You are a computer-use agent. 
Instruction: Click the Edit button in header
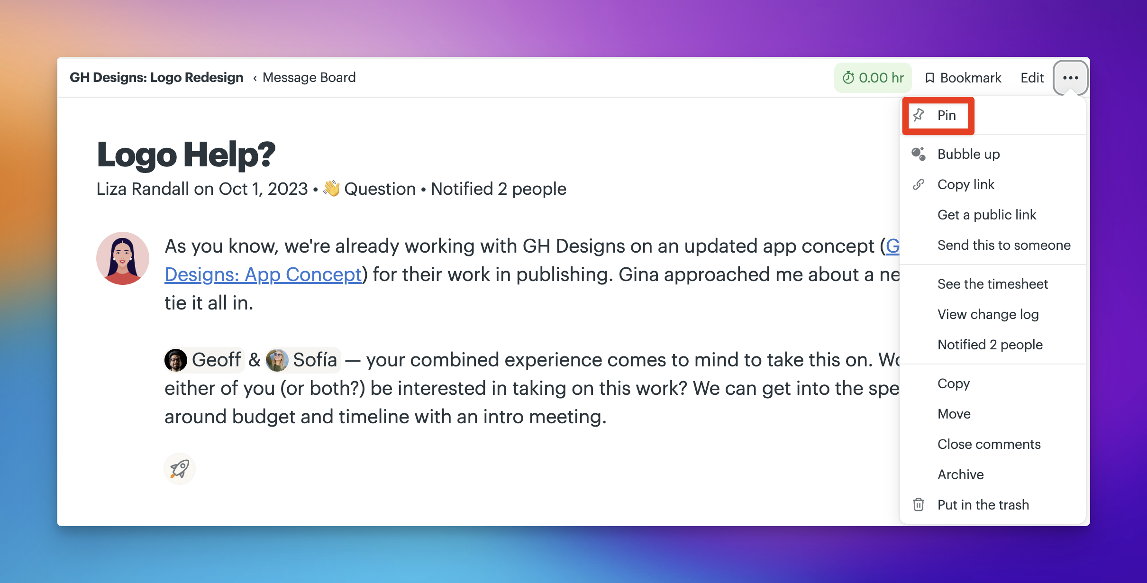tap(1032, 78)
